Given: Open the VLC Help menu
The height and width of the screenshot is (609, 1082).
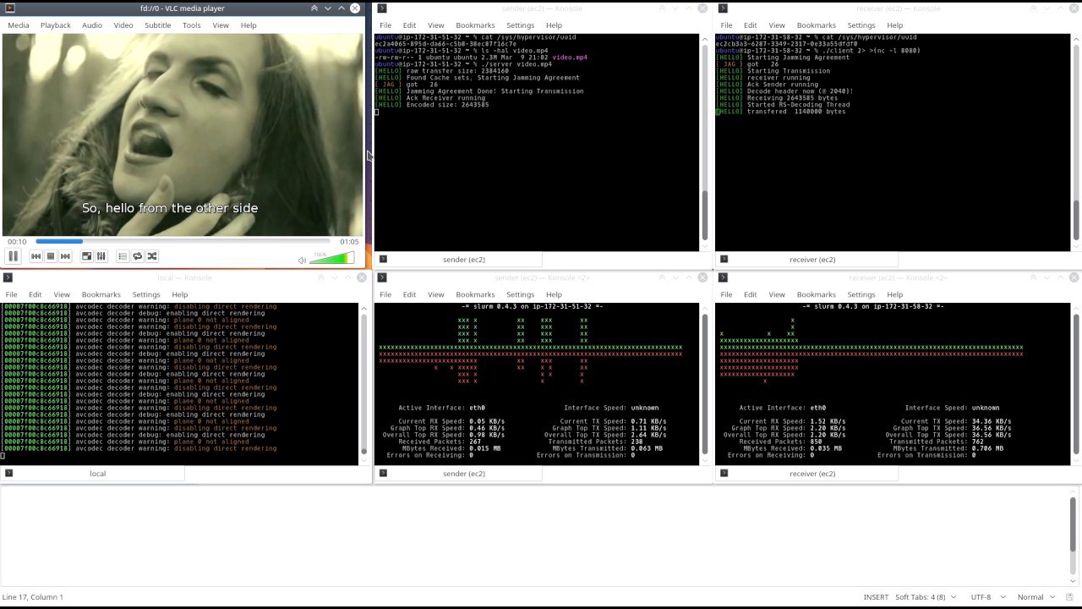Looking at the screenshot, I should [249, 25].
